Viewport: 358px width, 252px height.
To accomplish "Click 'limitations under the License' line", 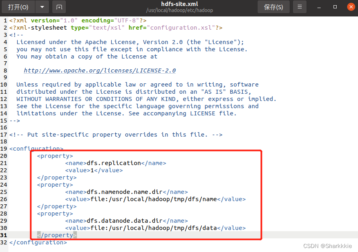I will pyautogui.click(x=127, y=113).
